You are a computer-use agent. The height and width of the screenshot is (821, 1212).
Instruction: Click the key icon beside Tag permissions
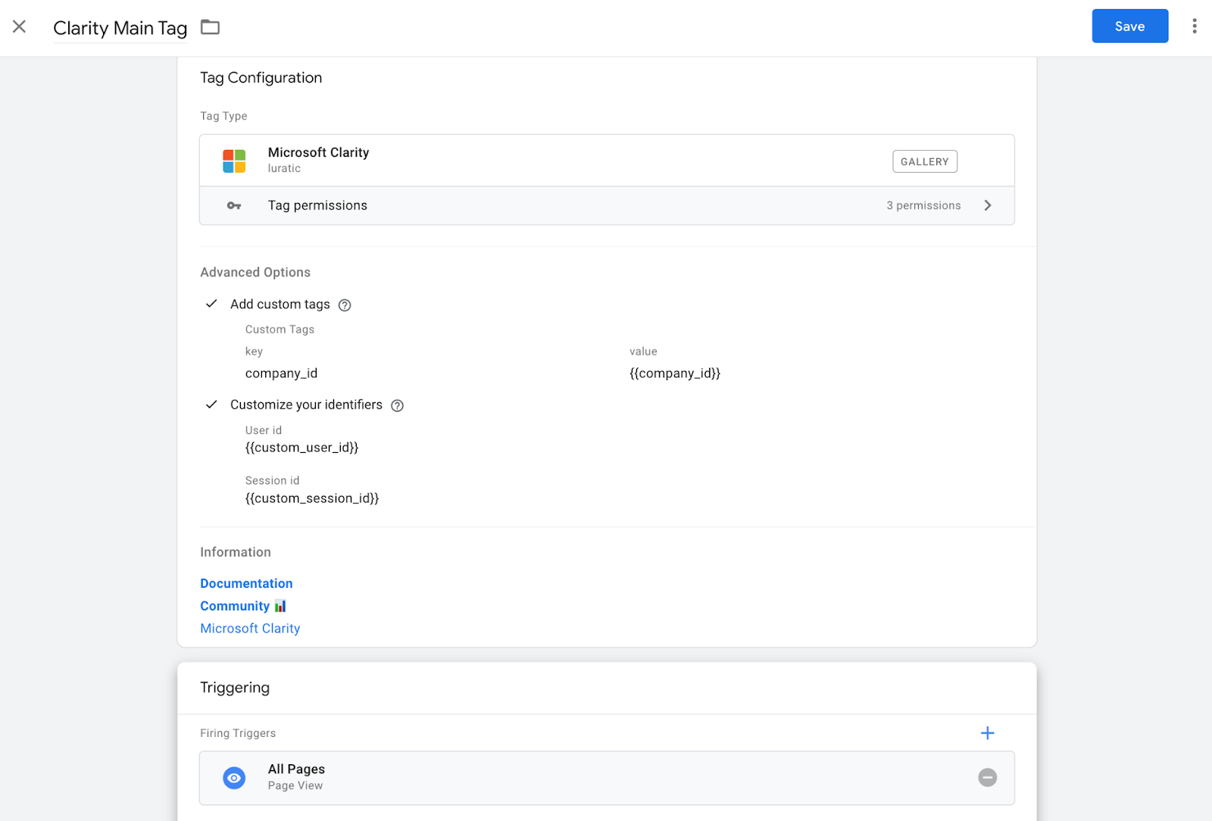click(234, 205)
